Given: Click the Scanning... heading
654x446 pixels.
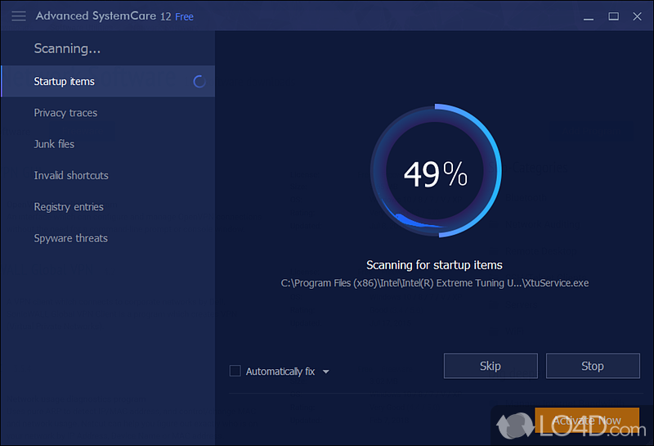Looking at the screenshot, I should click(x=67, y=48).
